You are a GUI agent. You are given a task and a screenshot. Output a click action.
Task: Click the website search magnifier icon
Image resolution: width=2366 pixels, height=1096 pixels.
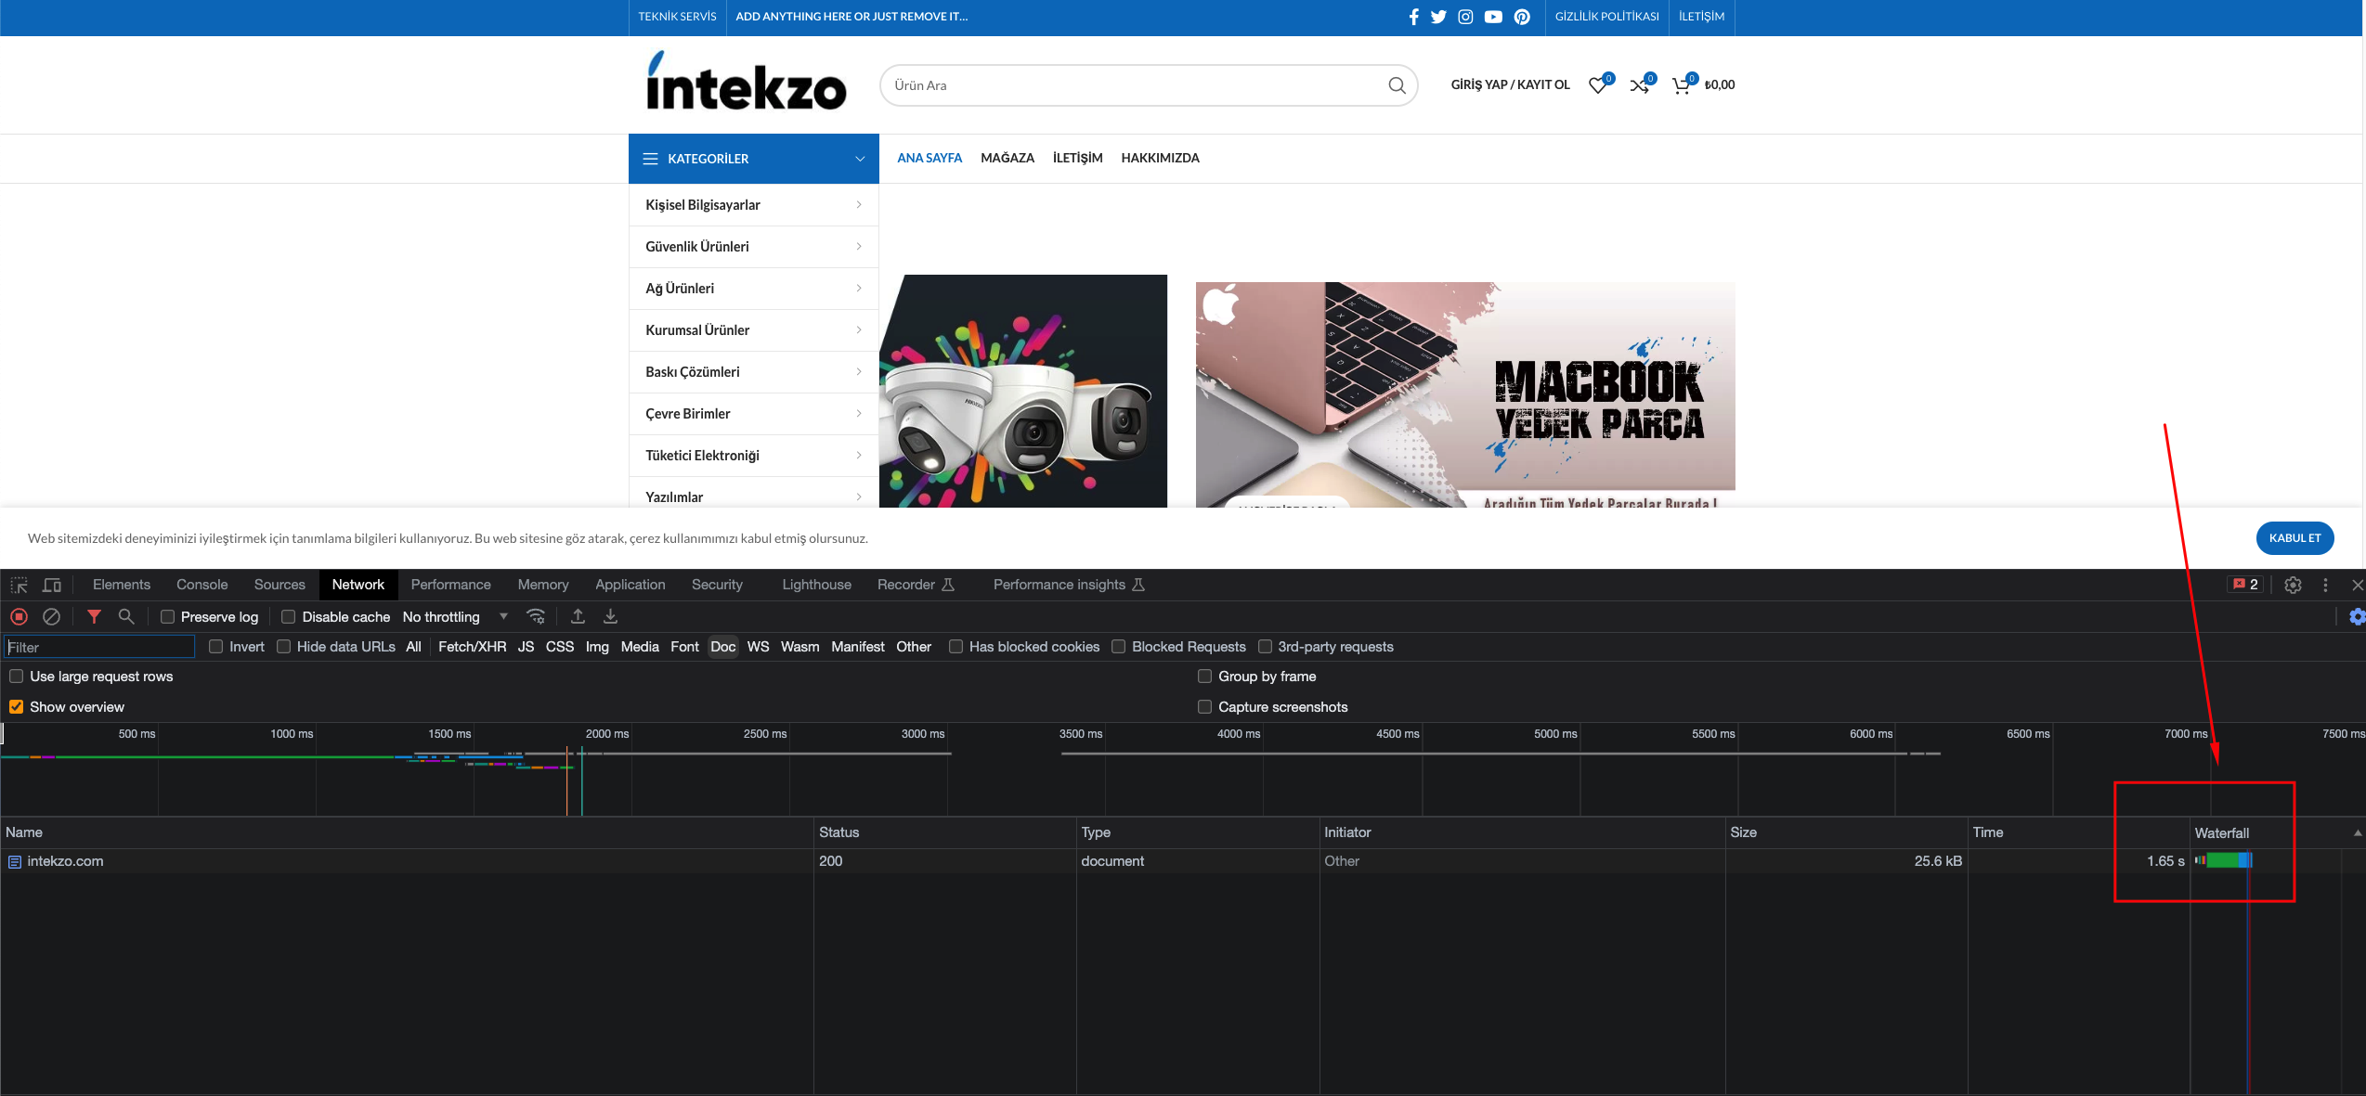(x=1397, y=85)
